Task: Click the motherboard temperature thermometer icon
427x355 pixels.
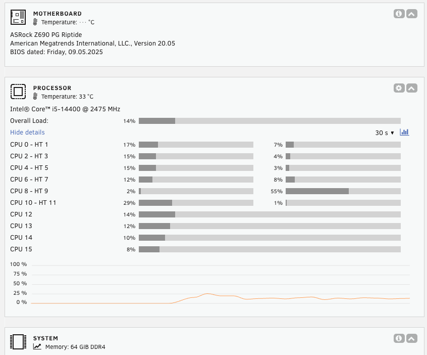Action: point(35,22)
